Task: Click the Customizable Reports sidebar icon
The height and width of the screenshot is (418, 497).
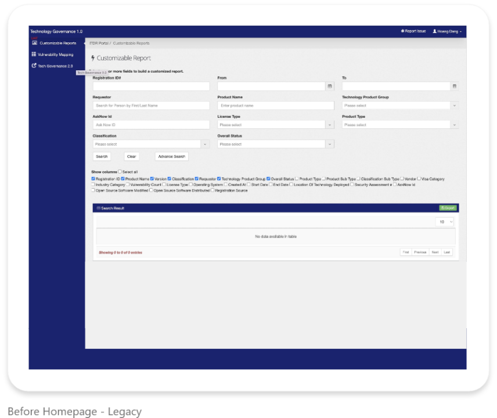Action: click(35, 43)
